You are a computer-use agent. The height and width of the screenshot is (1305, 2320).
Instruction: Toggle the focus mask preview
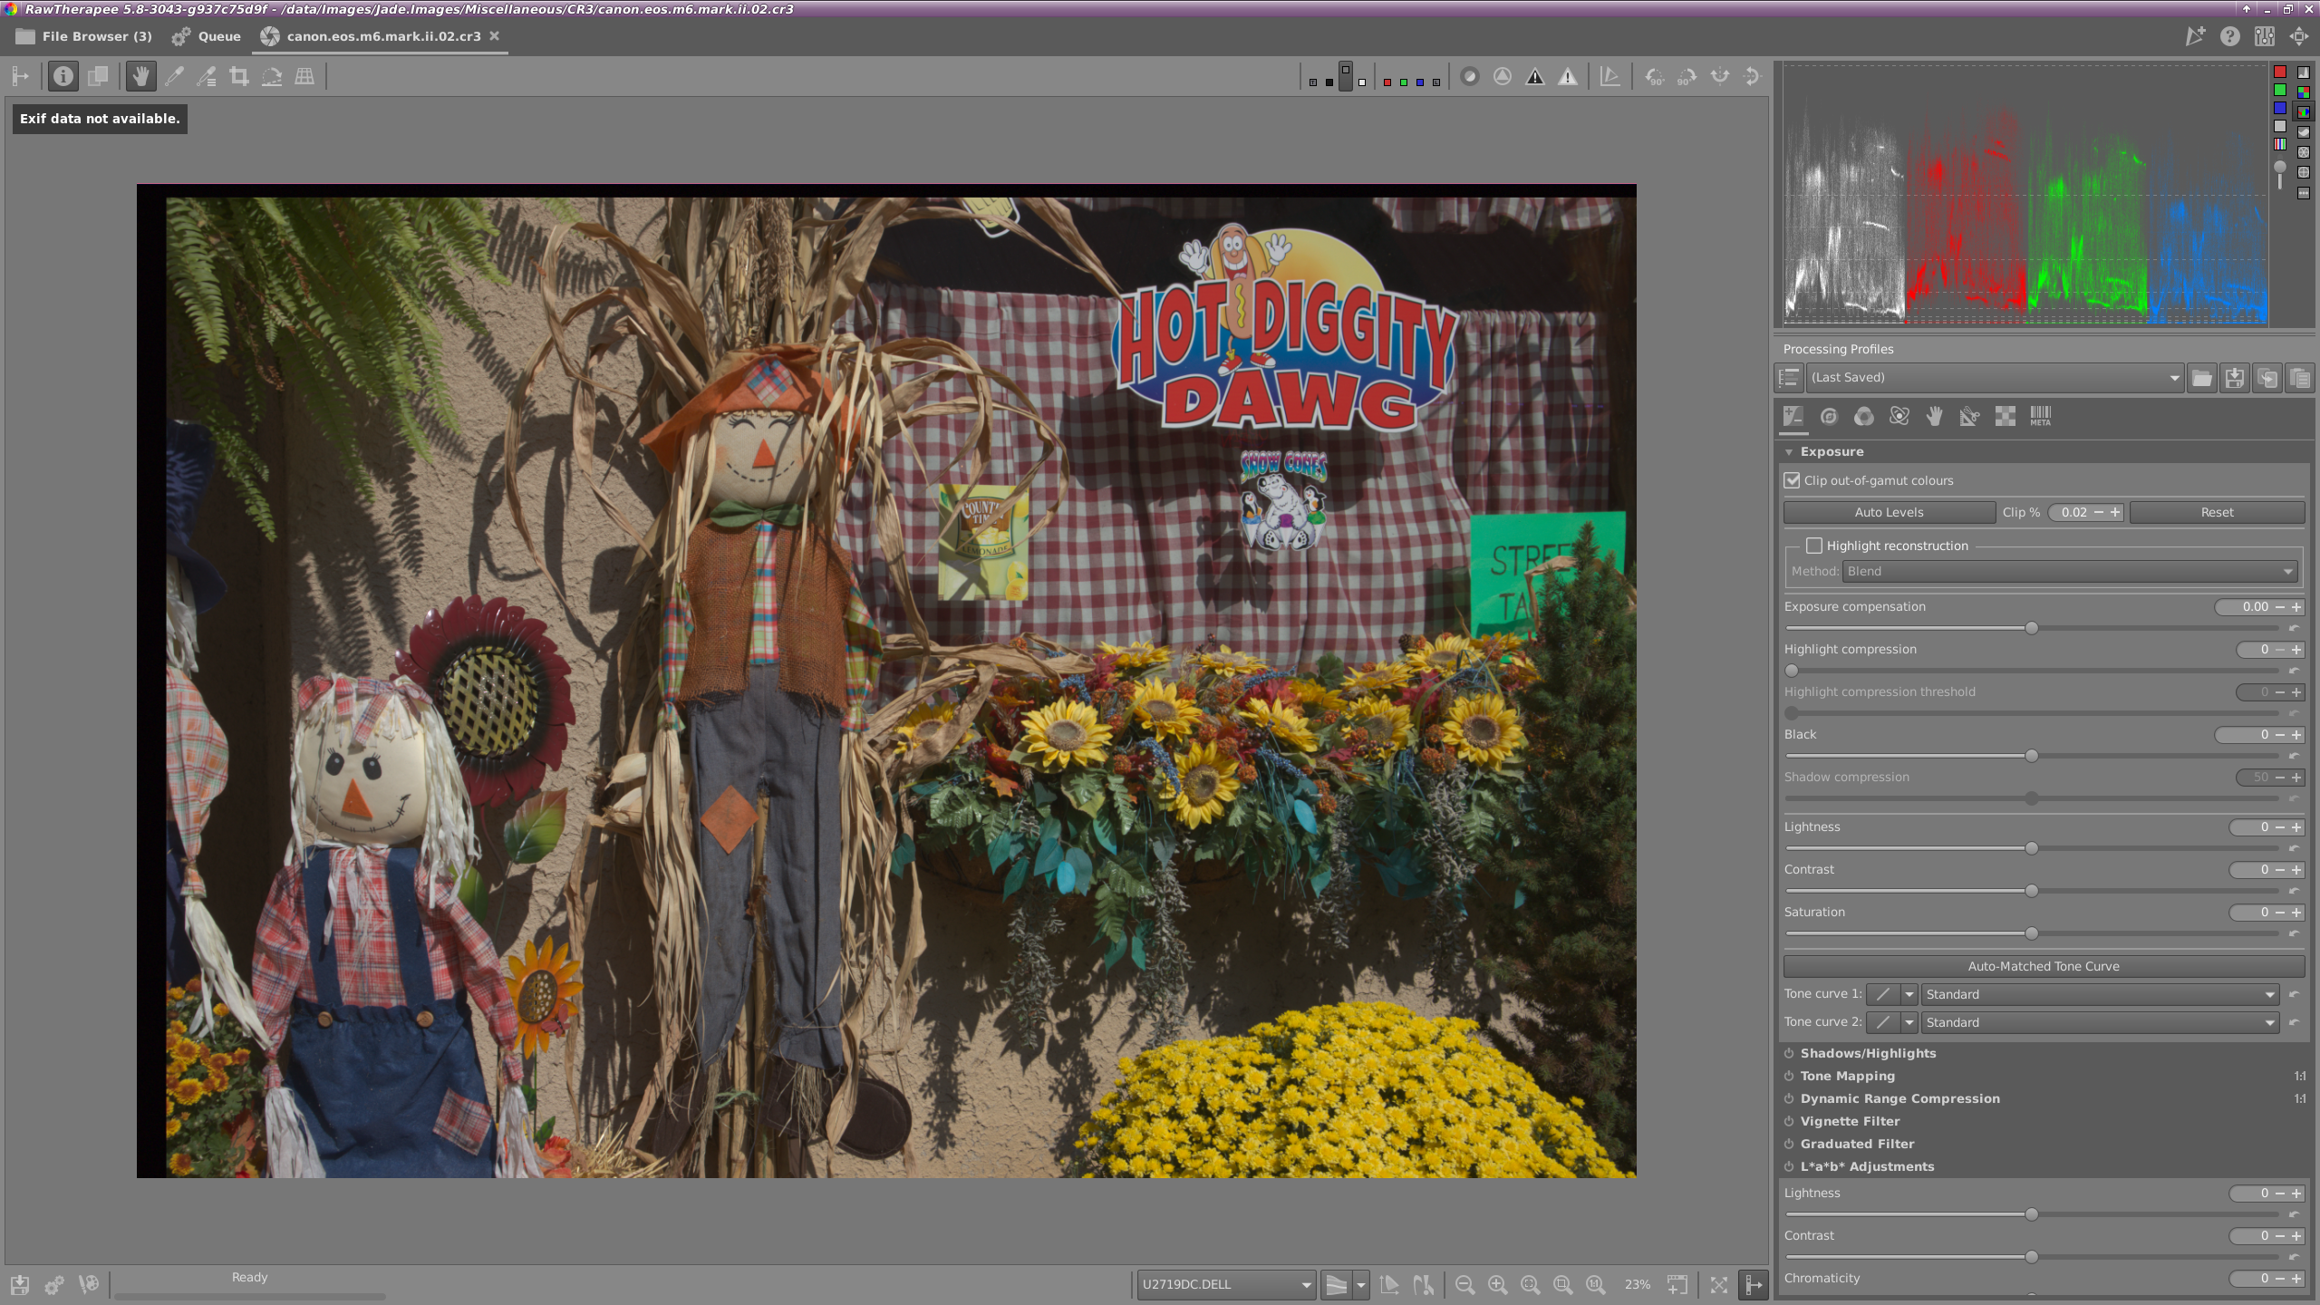tap(1470, 77)
